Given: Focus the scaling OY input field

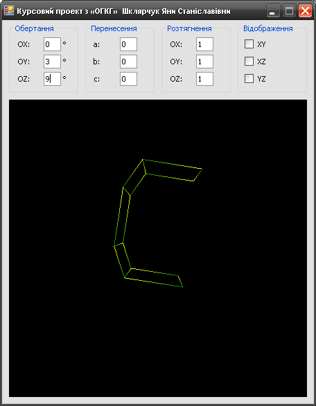Looking at the screenshot, I should click(204, 62).
